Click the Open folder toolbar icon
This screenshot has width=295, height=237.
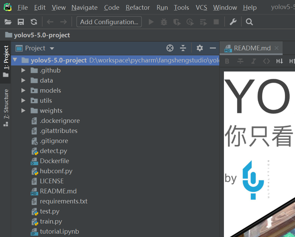[x=8, y=22]
